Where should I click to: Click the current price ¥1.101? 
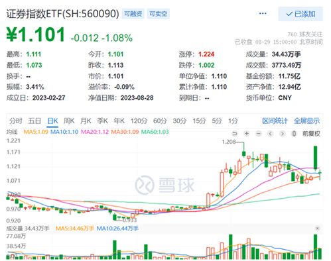pos(35,34)
